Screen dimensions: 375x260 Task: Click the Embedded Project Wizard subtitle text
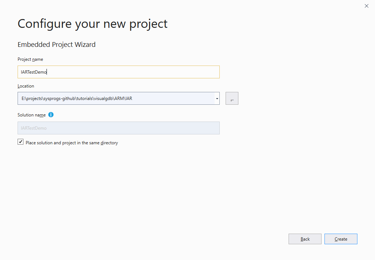click(x=56, y=44)
